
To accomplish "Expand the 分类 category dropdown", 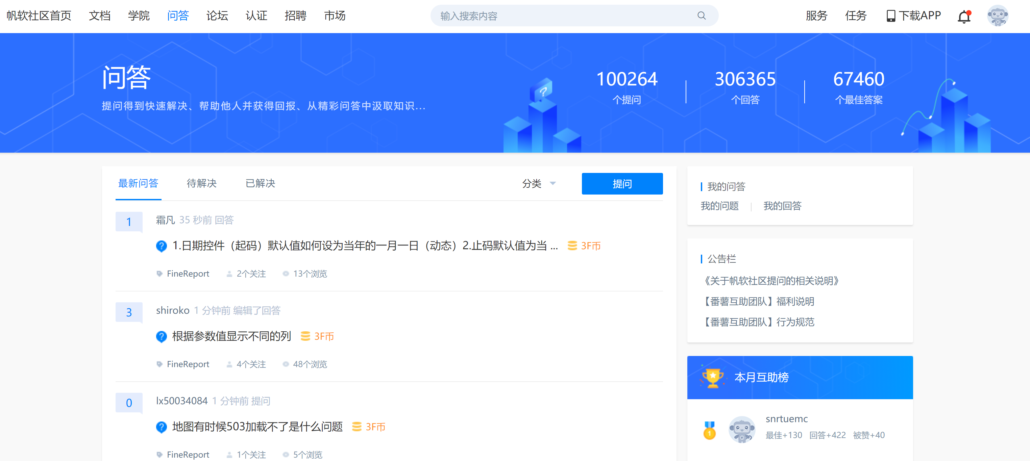I will pos(539,183).
